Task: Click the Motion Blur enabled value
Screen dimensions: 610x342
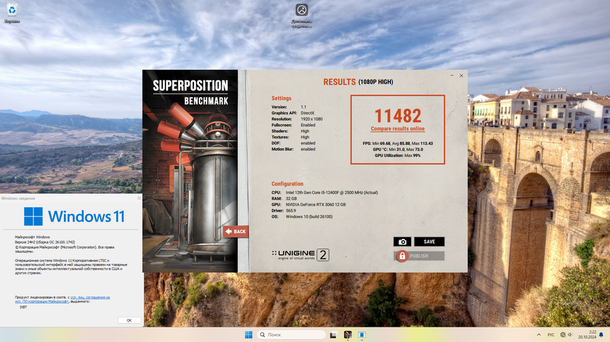Action: 307,149
